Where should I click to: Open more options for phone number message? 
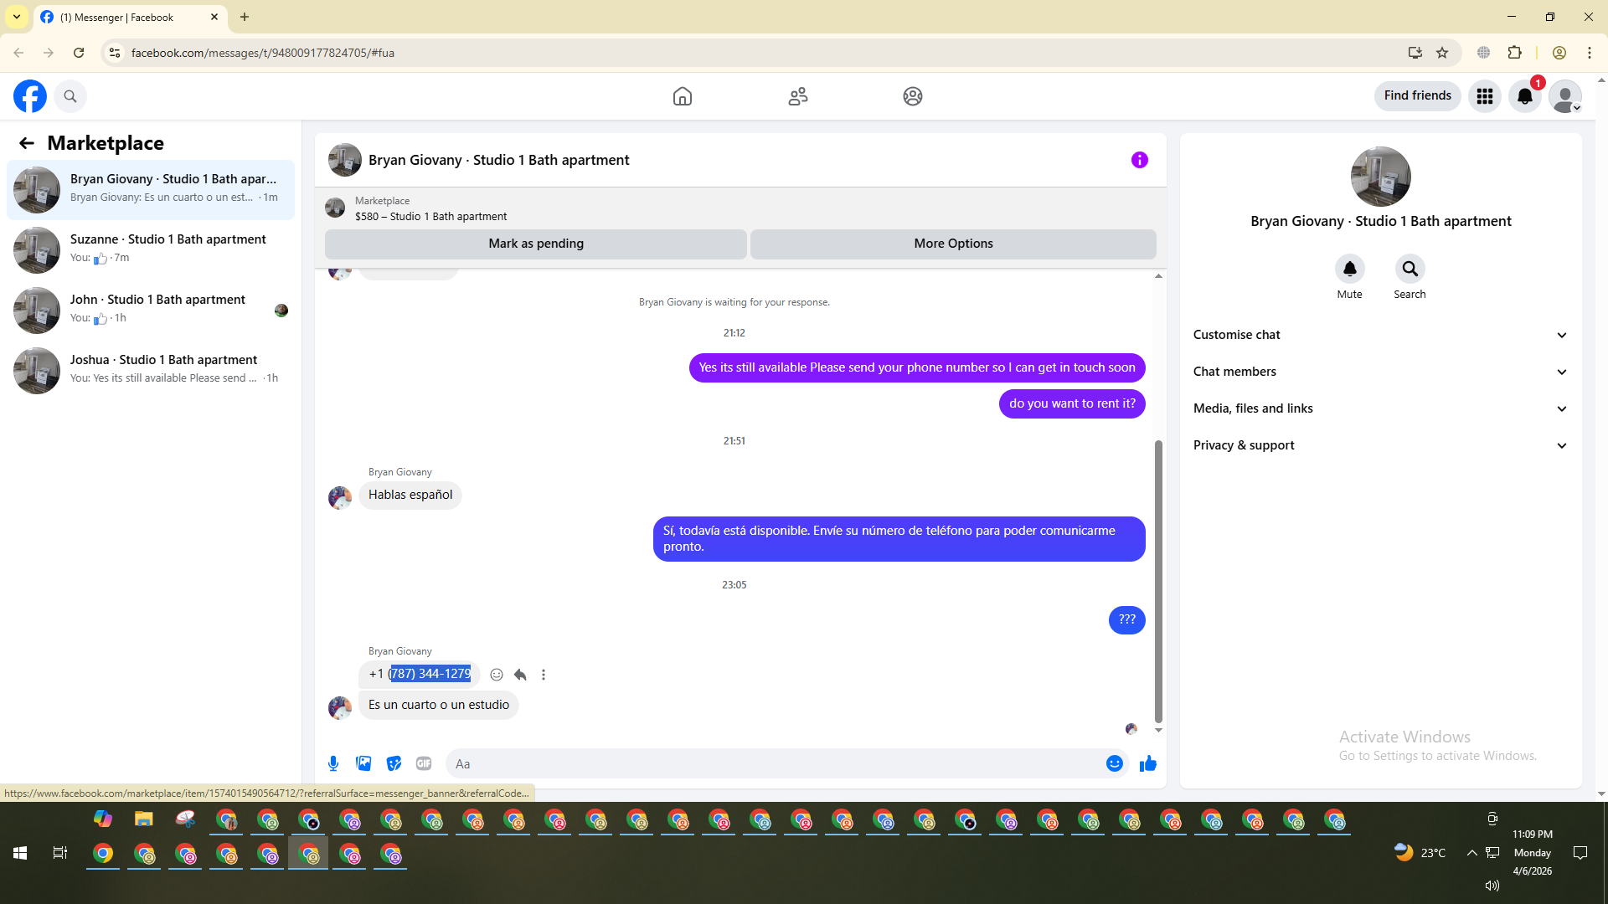[x=544, y=675]
